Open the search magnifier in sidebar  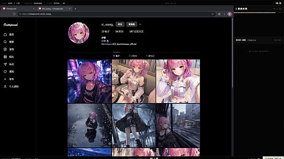point(5,42)
